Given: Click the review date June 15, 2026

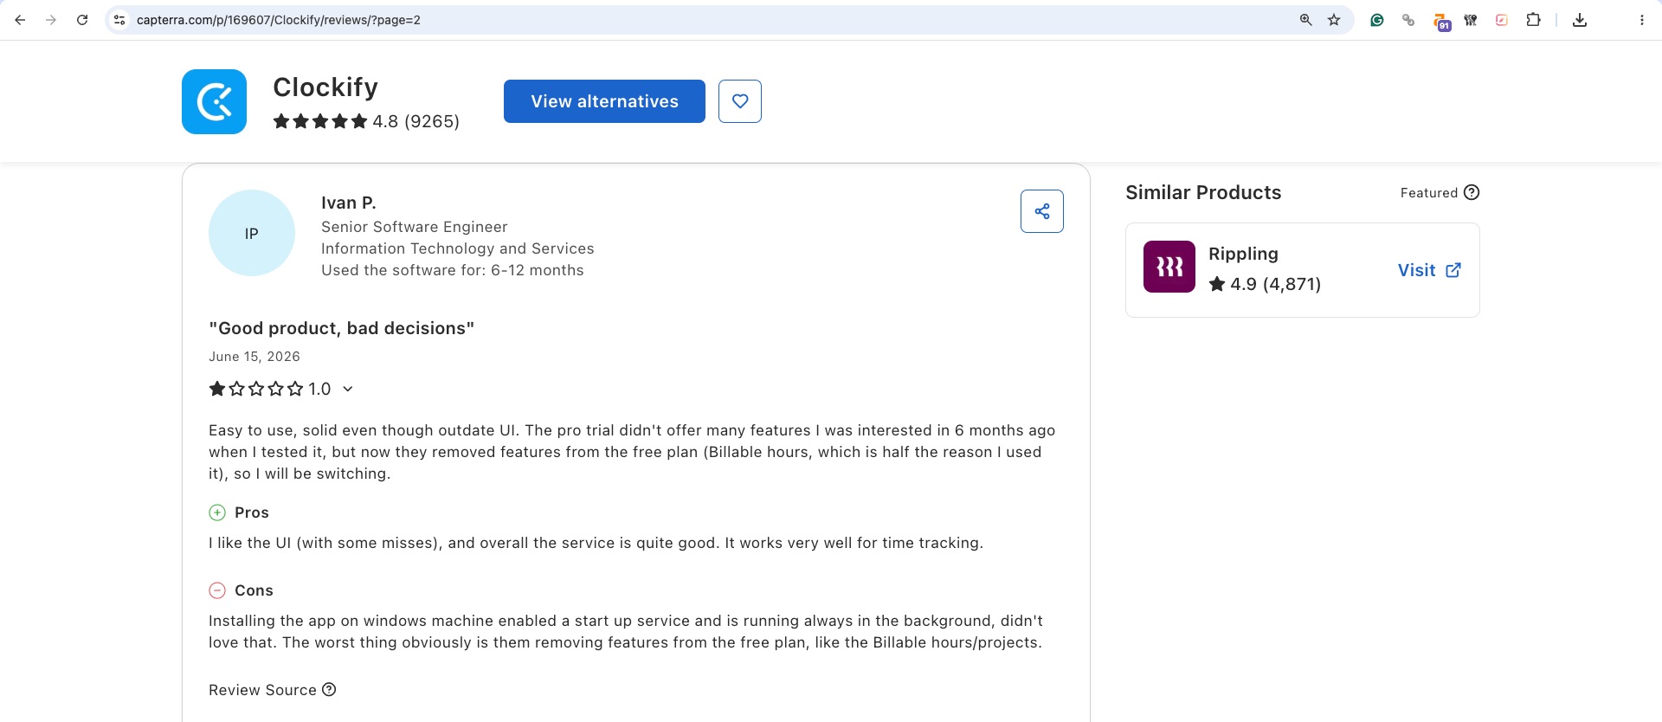Looking at the screenshot, I should click(x=254, y=357).
